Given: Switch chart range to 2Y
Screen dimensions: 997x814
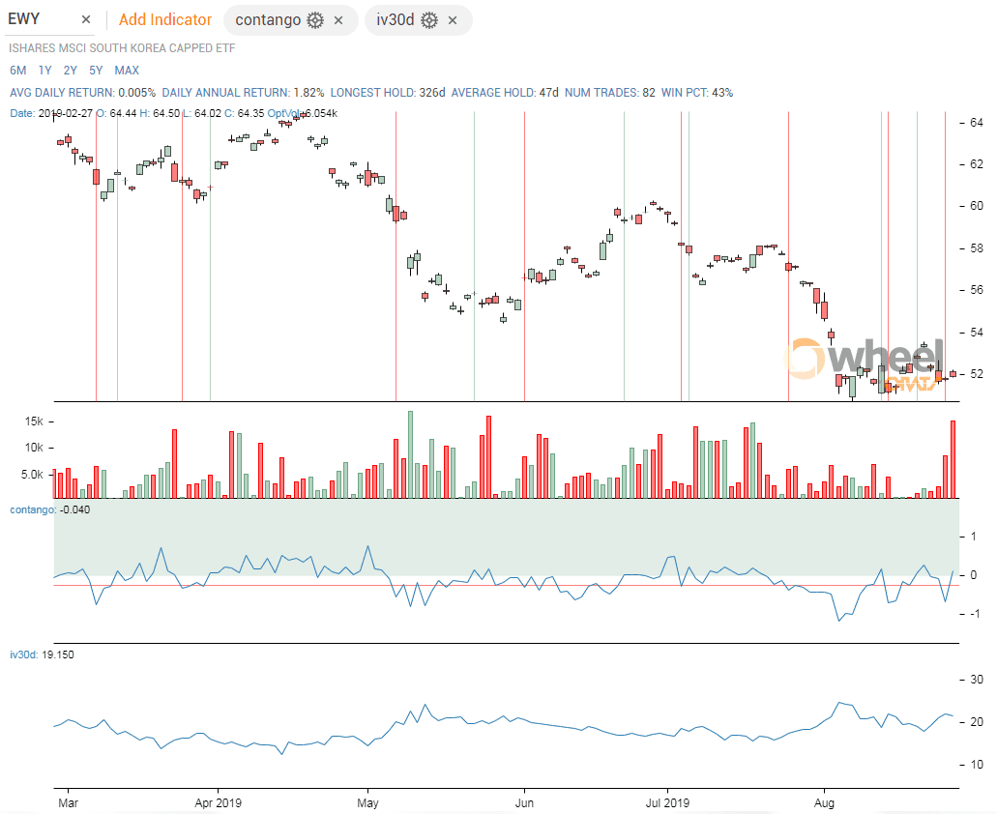Looking at the screenshot, I should 70,71.
